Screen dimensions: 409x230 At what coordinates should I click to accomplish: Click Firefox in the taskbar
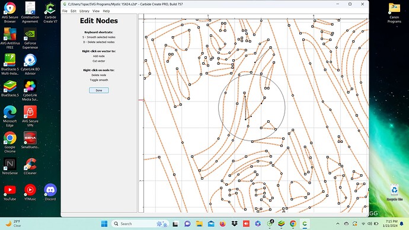pyautogui.click(x=222, y=223)
